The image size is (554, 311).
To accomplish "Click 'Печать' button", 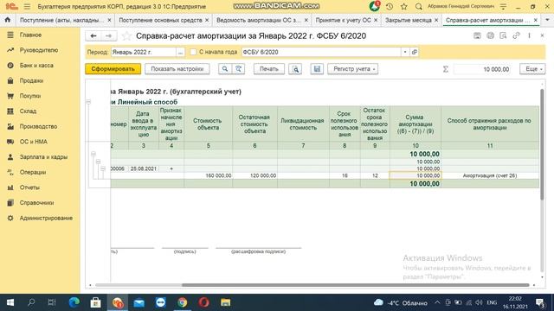I will 269,69.
